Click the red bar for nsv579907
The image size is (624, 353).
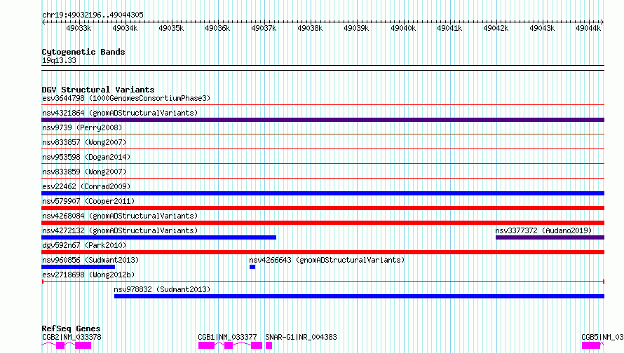coord(323,208)
